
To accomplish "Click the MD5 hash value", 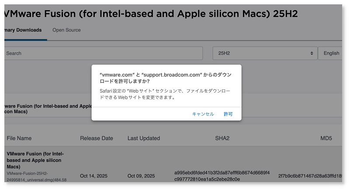I will 311,176.
